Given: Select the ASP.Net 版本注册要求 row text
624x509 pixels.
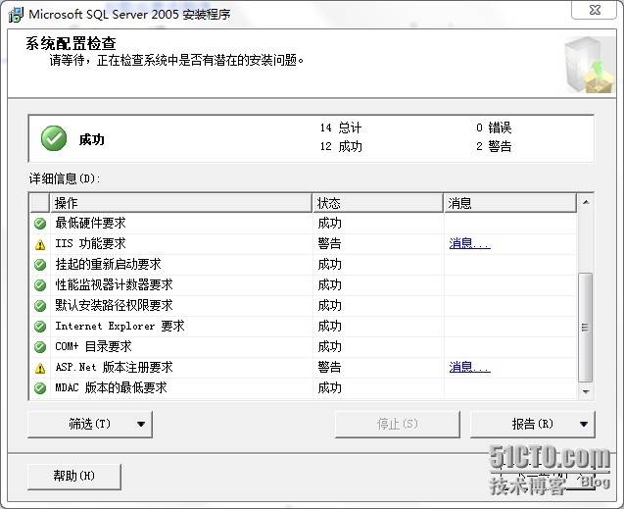Looking at the screenshot, I should tap(115, 367).
